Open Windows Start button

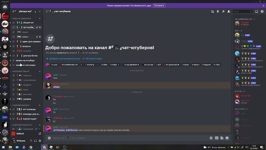(x=3, y=147)
